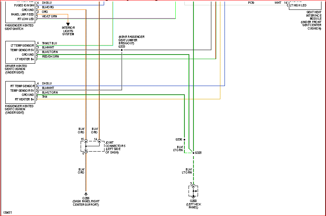Click the JOINT CONNECTORS (LEFT SIDE OF DASH) label
The width and height of the screenshot is (326, 216).
(x=115, y=147)
